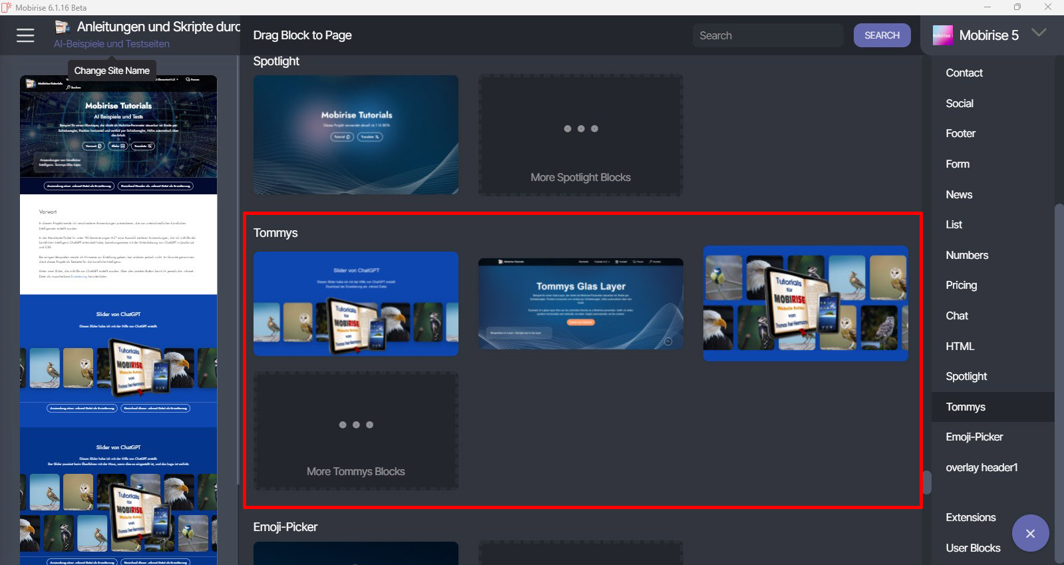Click the Tommys section heading

pos(275,233)
